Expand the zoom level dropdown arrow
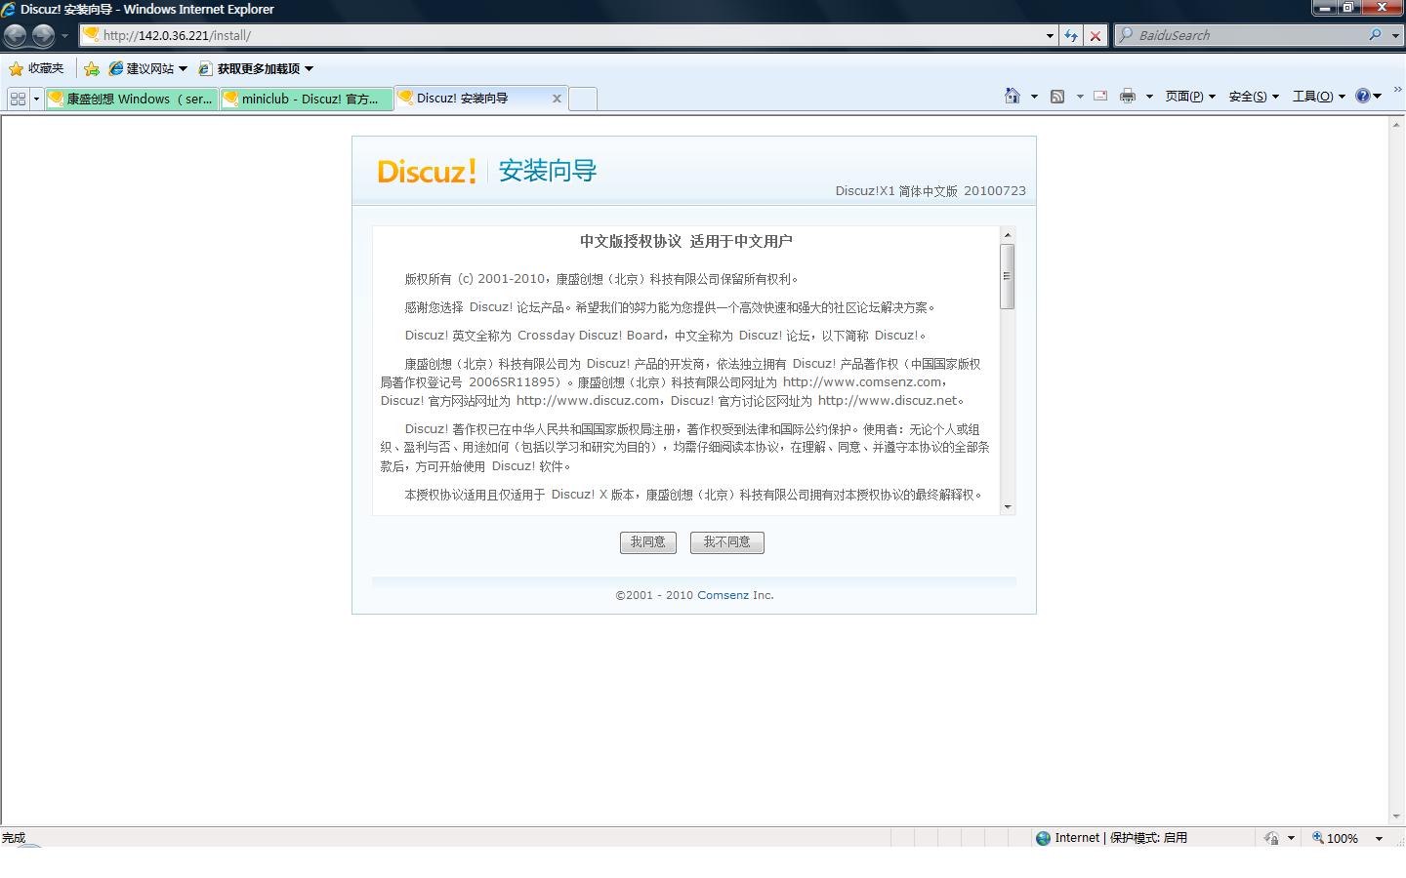 (1379, 838)
